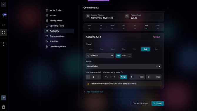Viewport: 197px width, 111px height.
Task: Click the $20.00 paid per seat value
Action: pyautogui.click(x=134, y=18)
